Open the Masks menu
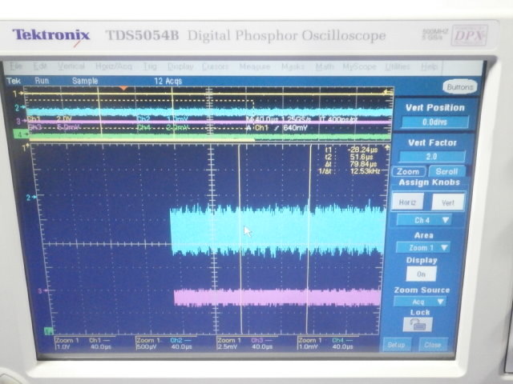 coord(293,66)
